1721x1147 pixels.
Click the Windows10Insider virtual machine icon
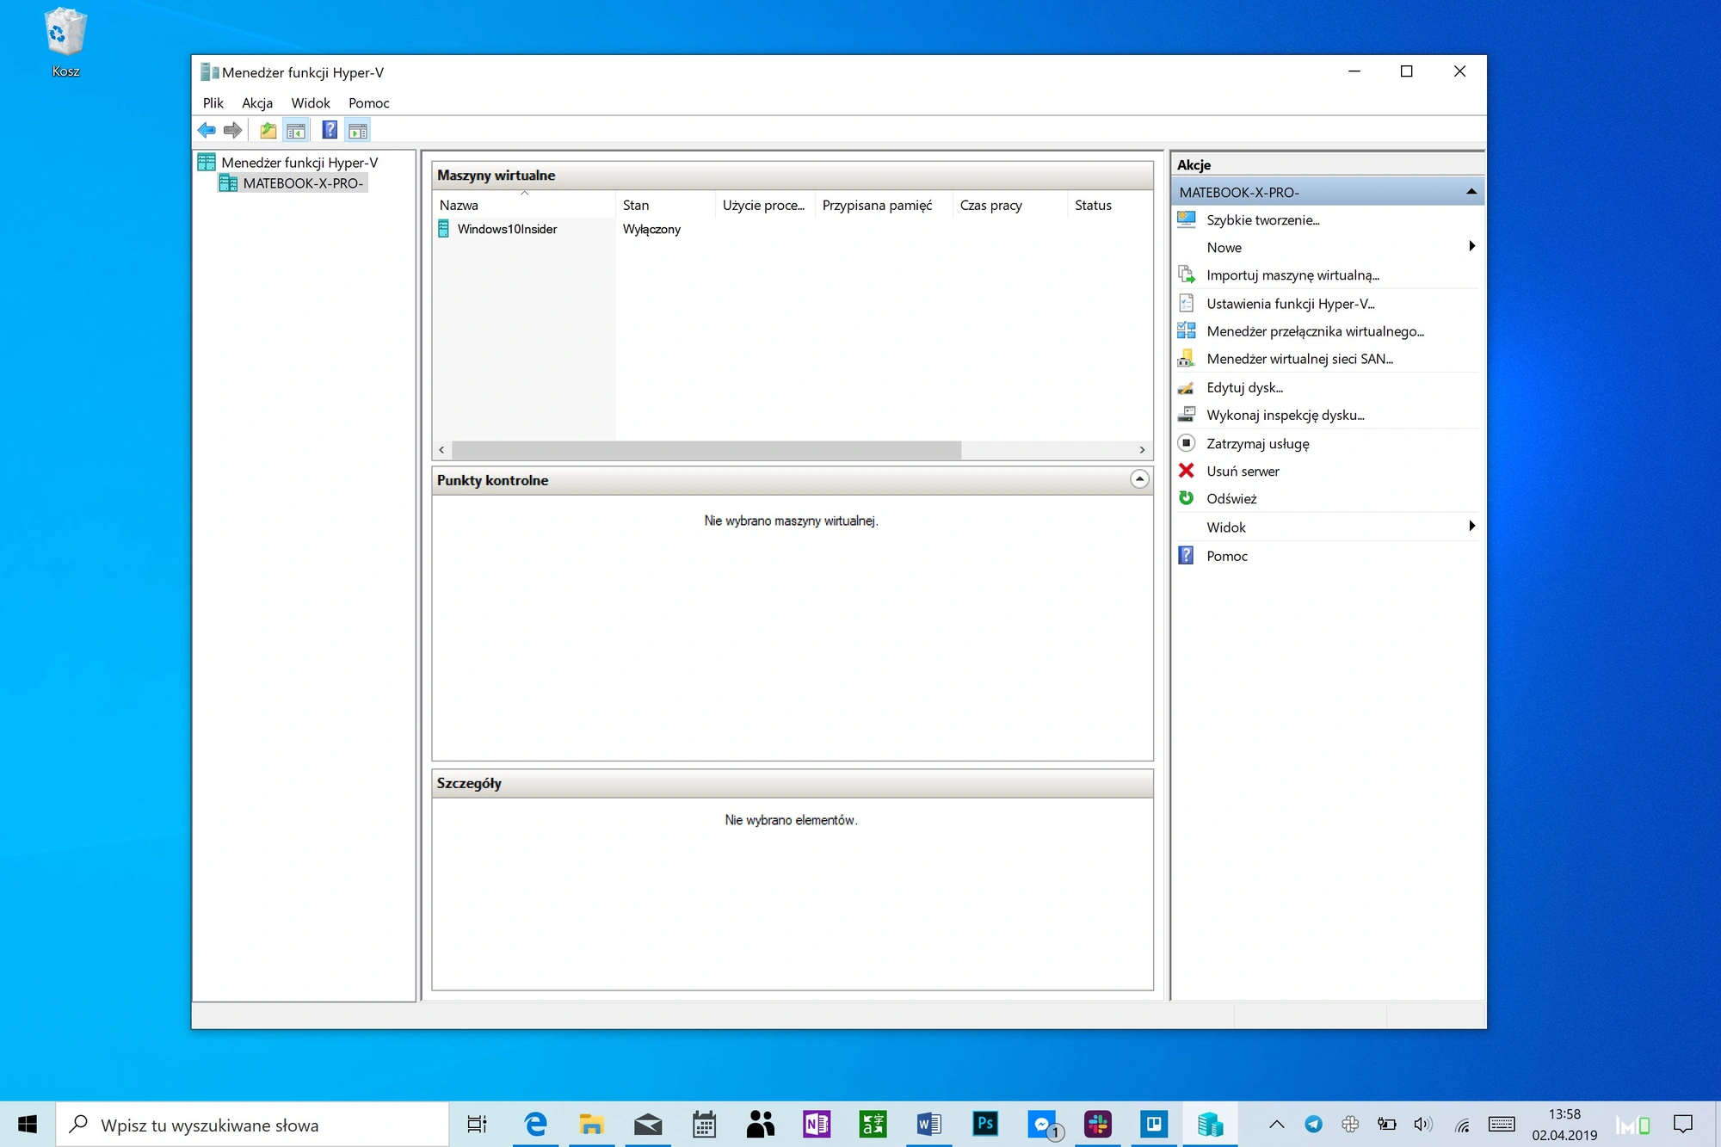(x=444, y=229)
